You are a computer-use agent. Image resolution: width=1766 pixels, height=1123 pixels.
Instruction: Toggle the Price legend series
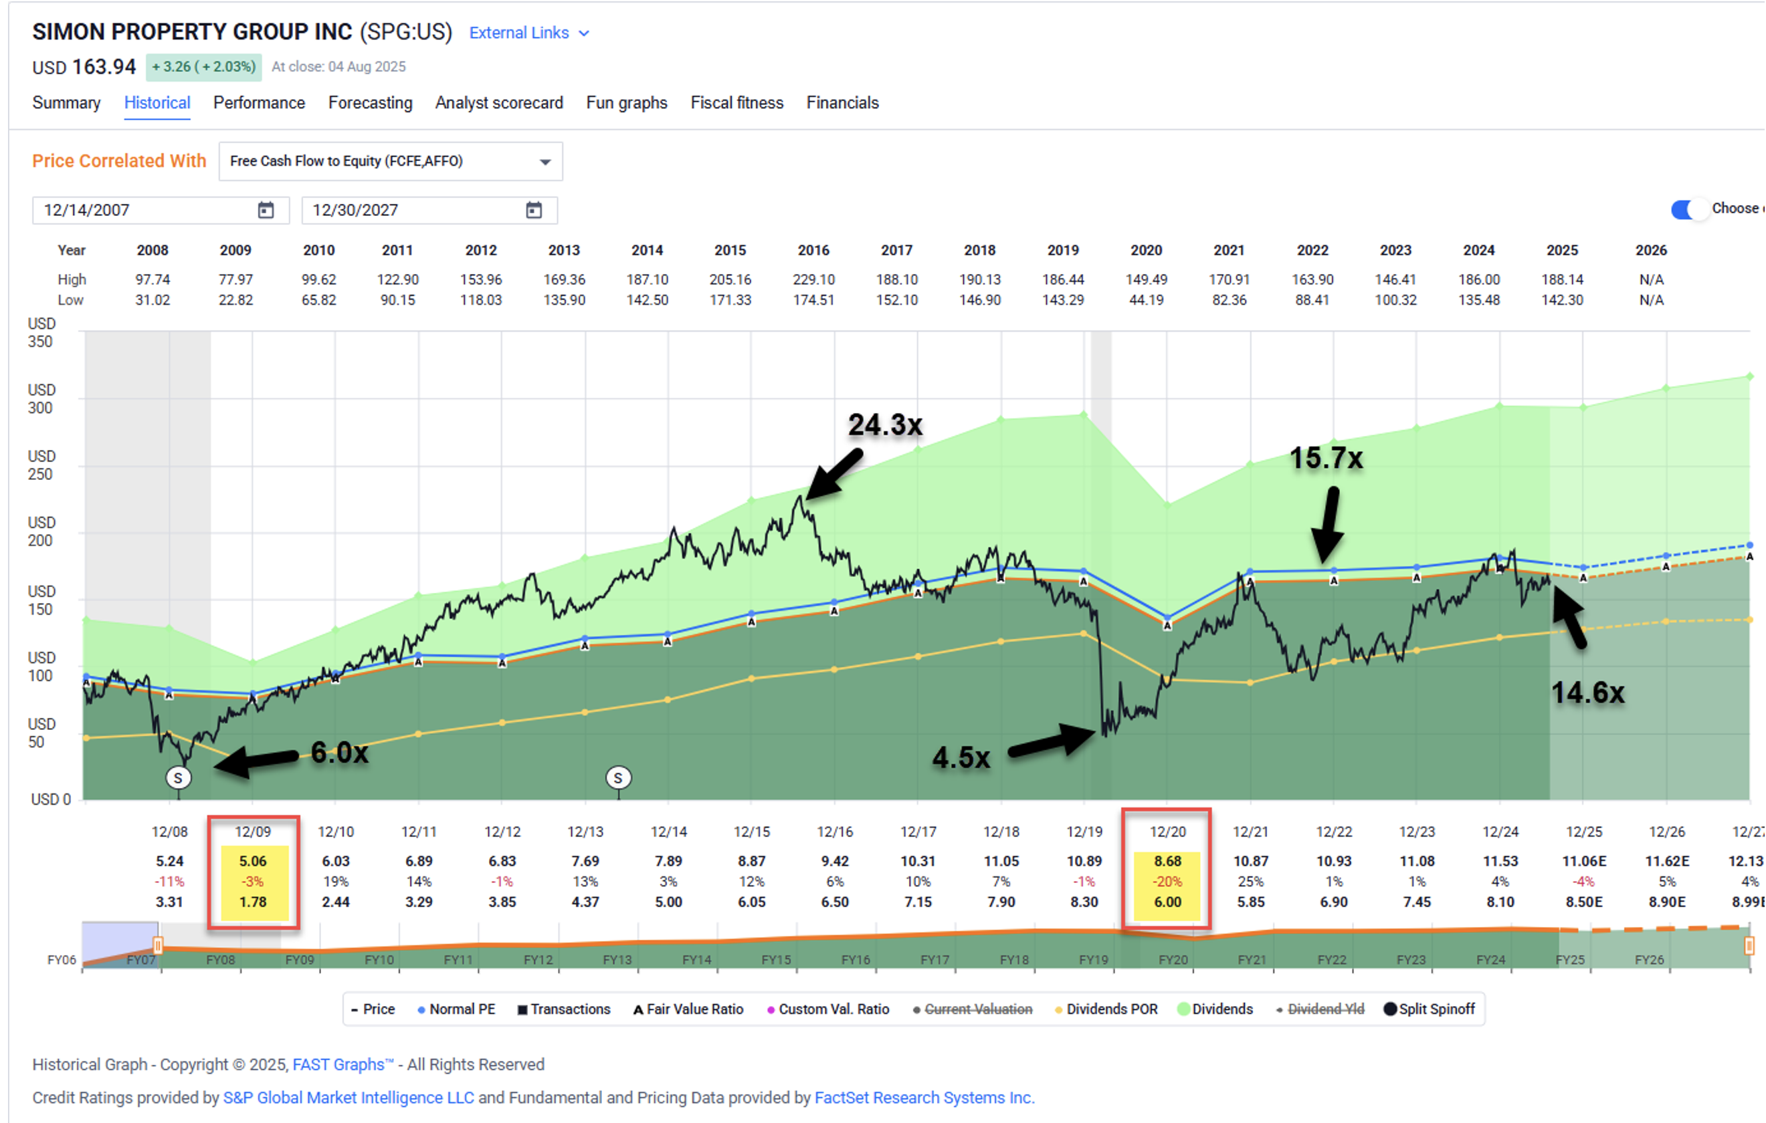(x=373, y=1009)
